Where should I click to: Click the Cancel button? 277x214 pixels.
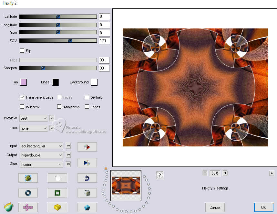coord(215,207)
